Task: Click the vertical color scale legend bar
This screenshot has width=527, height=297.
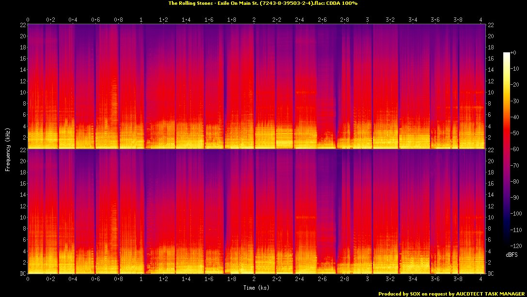Action: (506, 150)
